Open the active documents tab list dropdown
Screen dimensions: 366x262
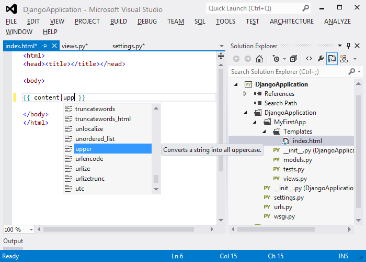(x=222, y=46)
